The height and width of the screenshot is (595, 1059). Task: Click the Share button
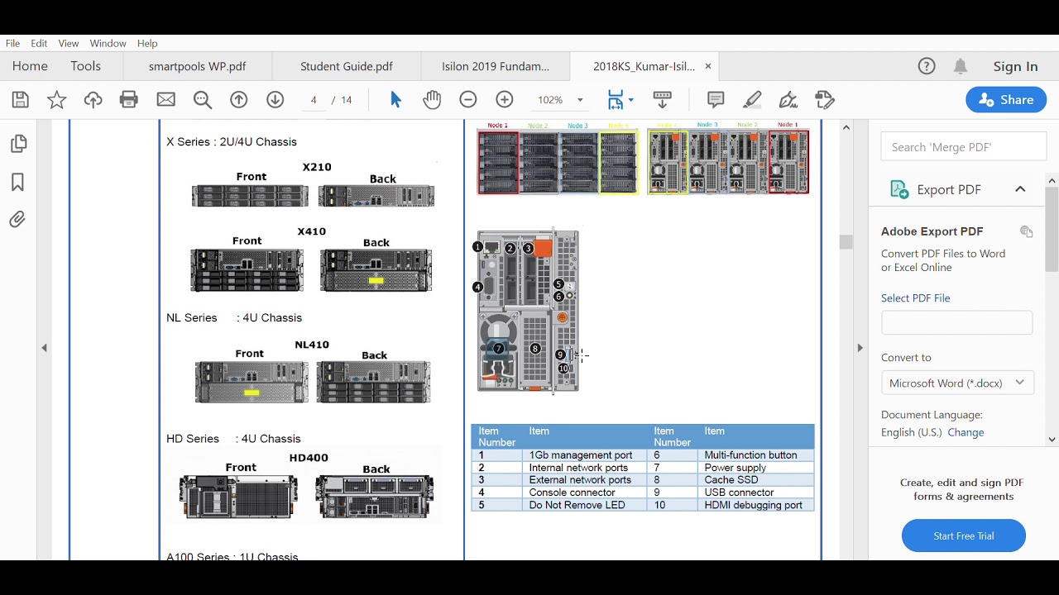(1006, 100)
